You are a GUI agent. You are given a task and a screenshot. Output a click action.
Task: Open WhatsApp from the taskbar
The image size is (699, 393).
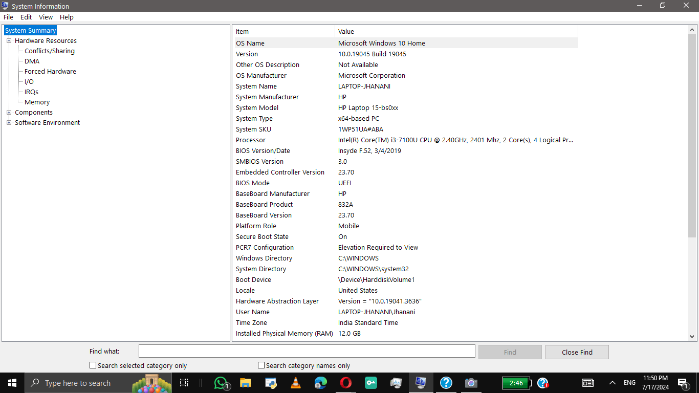click(x=221, y=383)
